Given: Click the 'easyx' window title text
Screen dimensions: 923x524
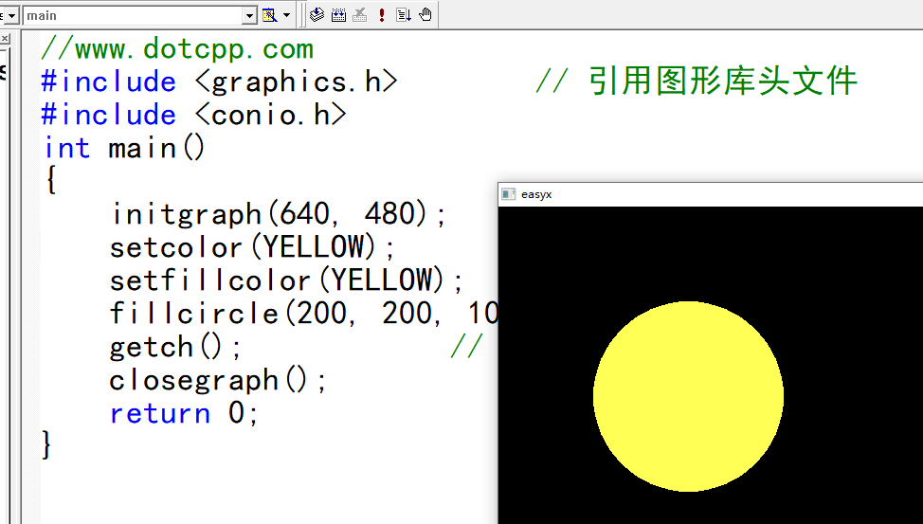Looking at the screenshot, I should coord(536,194).
